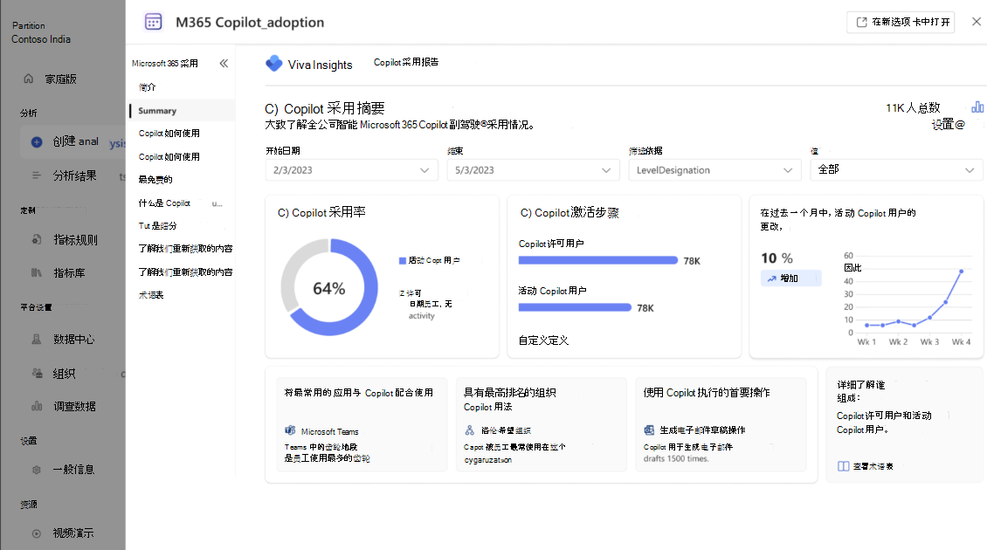Open the LevelDesignation filter dropdown
The width and height of the screenshot is (987, 550).
click(714, 170)
